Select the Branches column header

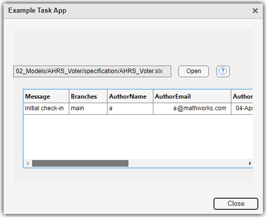click(88, 97)
